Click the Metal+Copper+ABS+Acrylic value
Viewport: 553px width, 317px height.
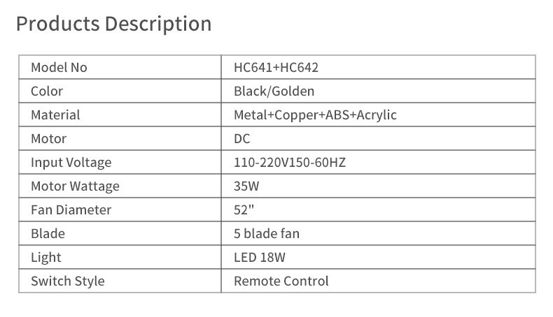pyautogui.click(x=315, y=115)
